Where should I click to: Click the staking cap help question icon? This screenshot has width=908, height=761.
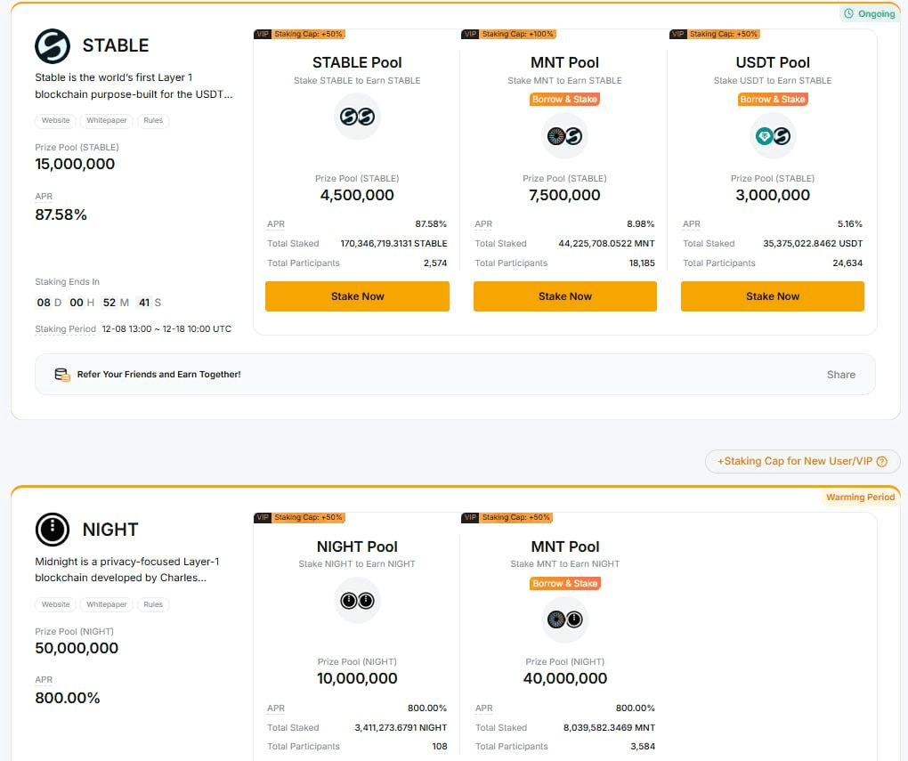(x=882, y=461)
